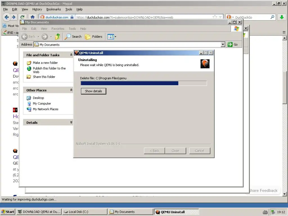Screen dimensions: 288x216
Task: Click Share this folder
Action: pyautogui.click(x=44, y=77)
